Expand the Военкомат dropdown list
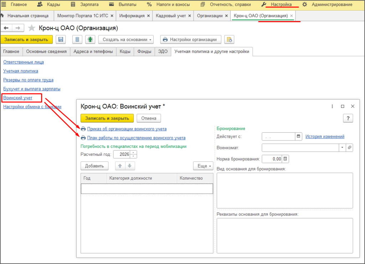Screen dimensions: 365x264 [x=342, y=148]
